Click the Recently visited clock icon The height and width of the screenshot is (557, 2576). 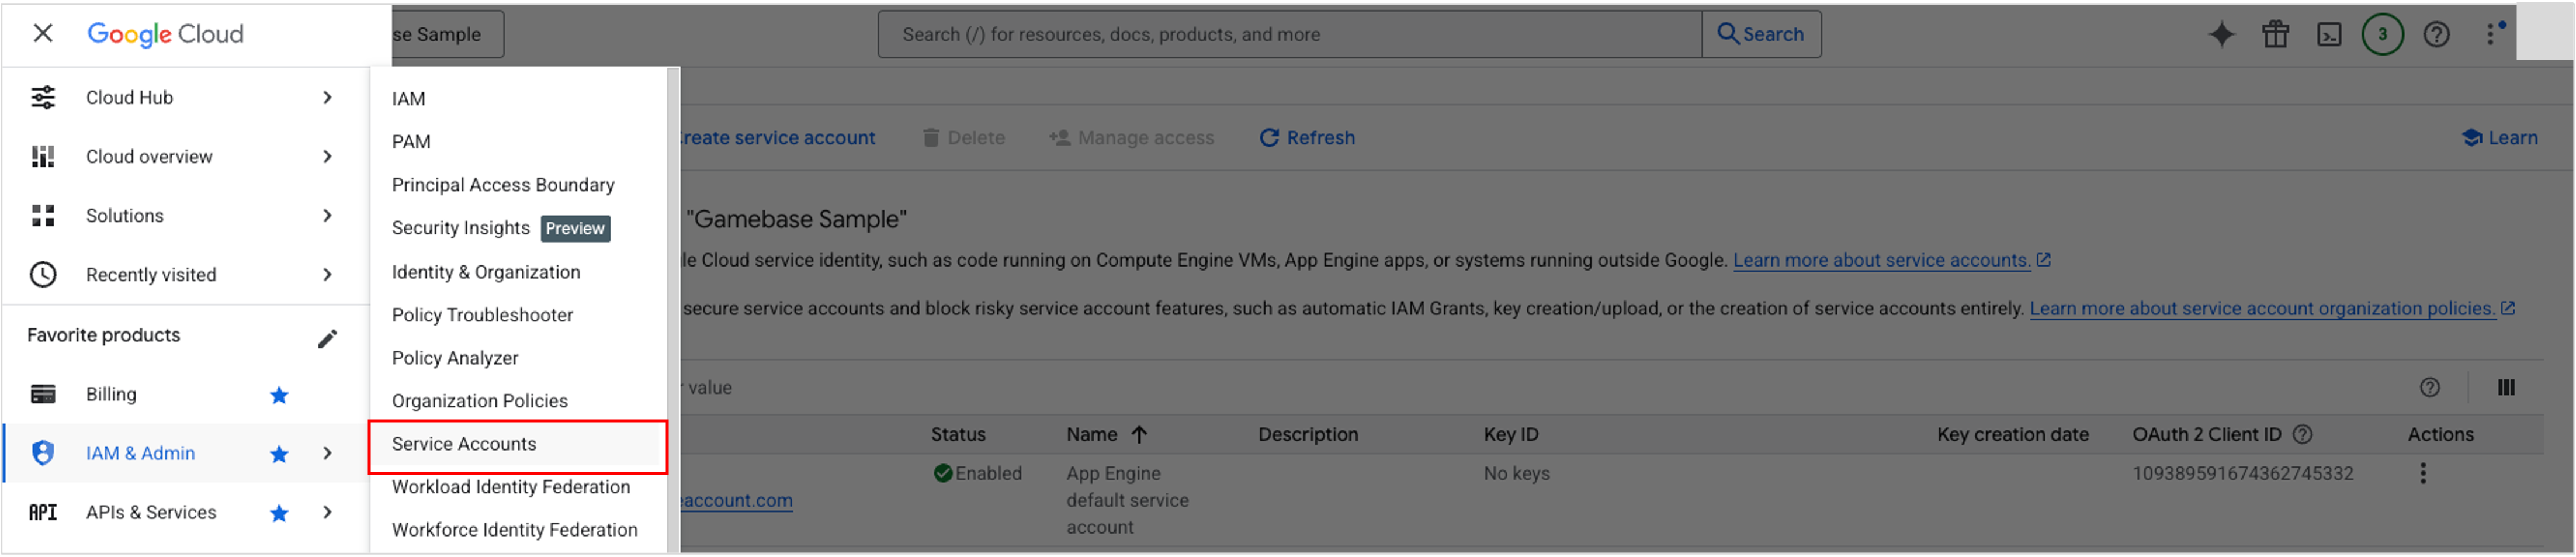43,274
